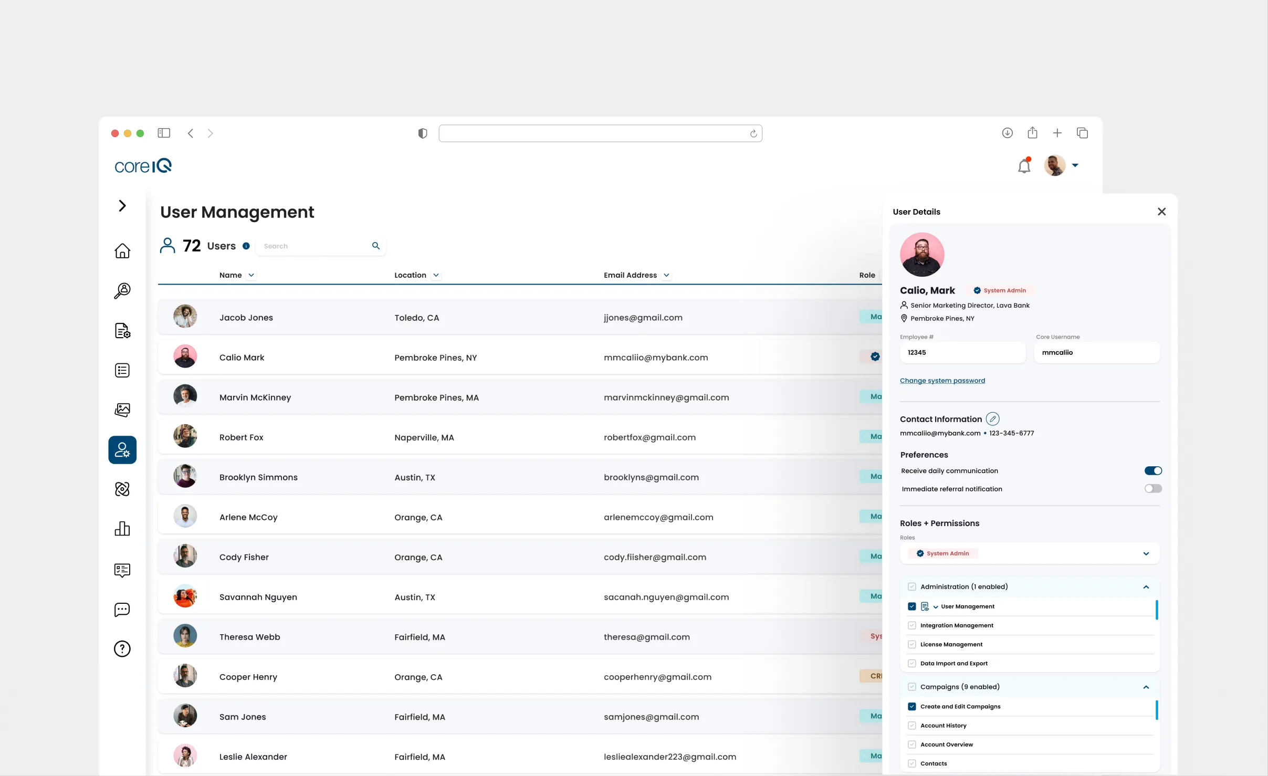The width and height of the screenshot is (1268, 776).
Task: Open the Location column dropdown
Action: tap(436, 275)
